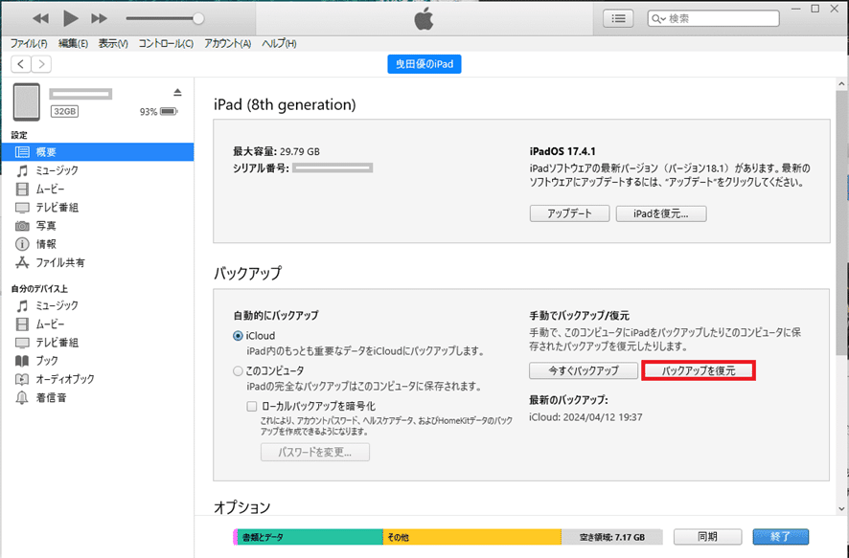Go back with the left chevron
849x558 pixels.
tap(20, 64)
